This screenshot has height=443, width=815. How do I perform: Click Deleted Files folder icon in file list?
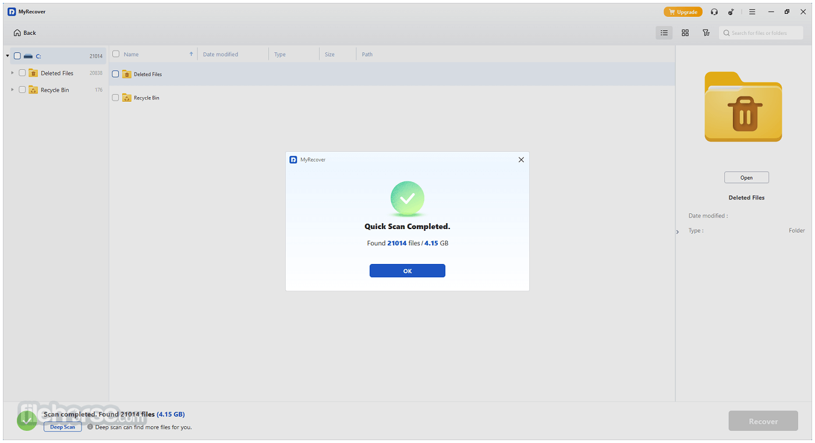click(x=126, y=74)
